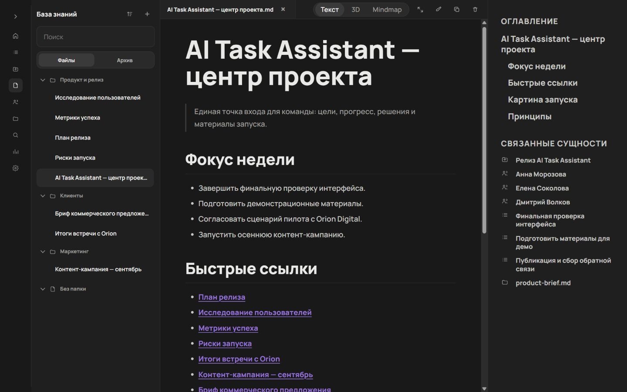Open Исследование пользователей in file tree
The width and height of the screenshot is (627, 392).
click(x=98, y=98)
